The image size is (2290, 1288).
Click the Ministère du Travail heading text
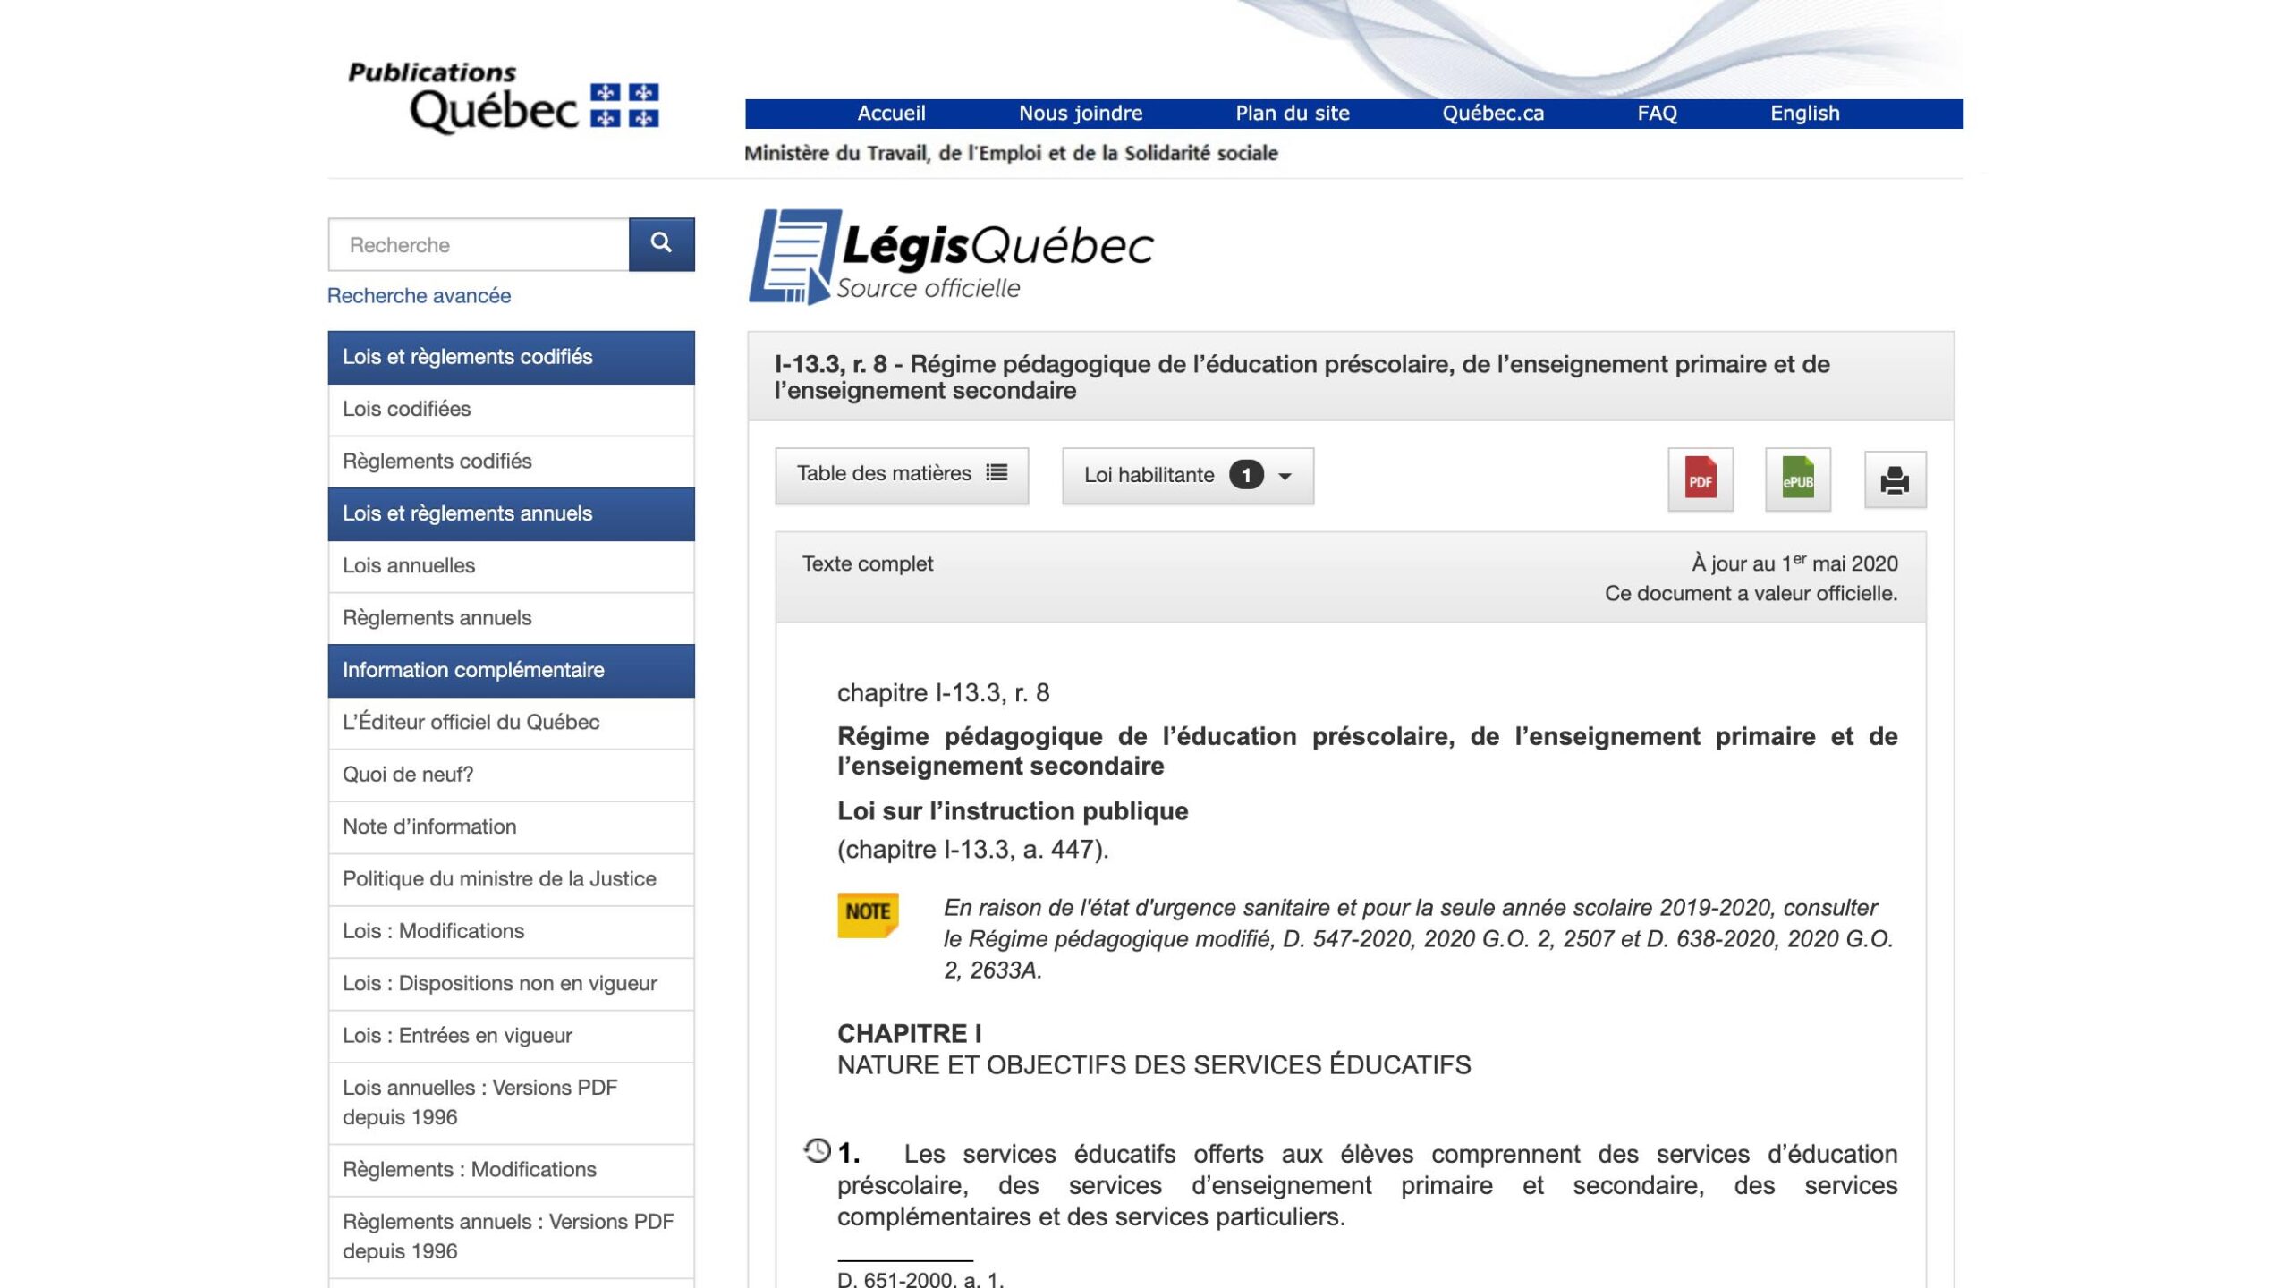pos(1011,154)
